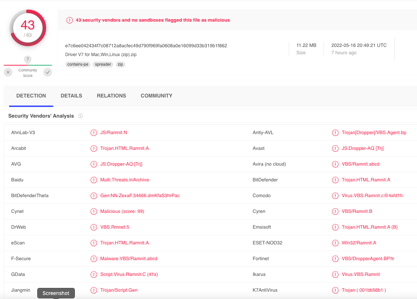Click the Trojan.HTML.Ramnit.A detection for Arcabit

click(125, 148)
